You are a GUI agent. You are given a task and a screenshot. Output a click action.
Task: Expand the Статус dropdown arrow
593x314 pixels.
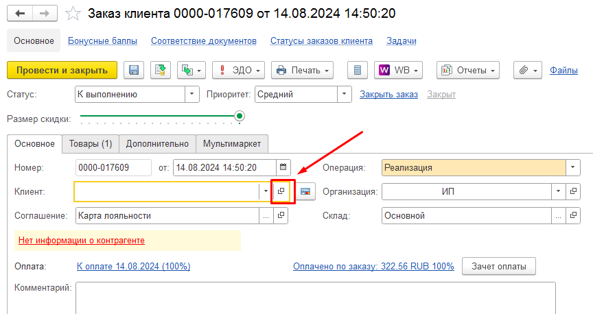[x=191, y=94]
